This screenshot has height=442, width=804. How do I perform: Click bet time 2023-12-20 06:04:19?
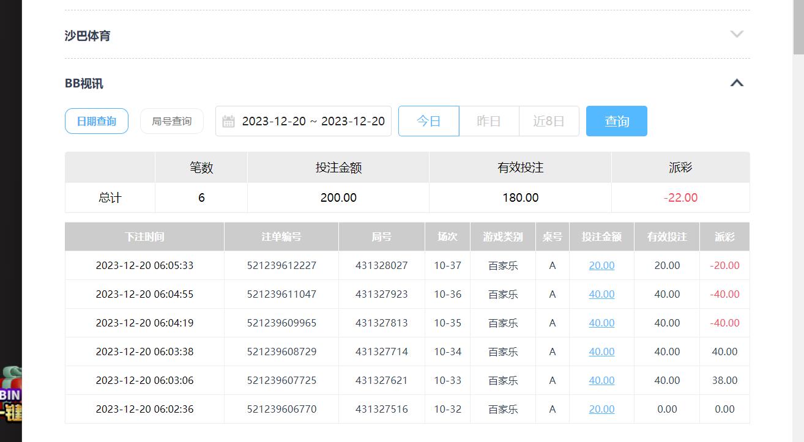(144, 323)
